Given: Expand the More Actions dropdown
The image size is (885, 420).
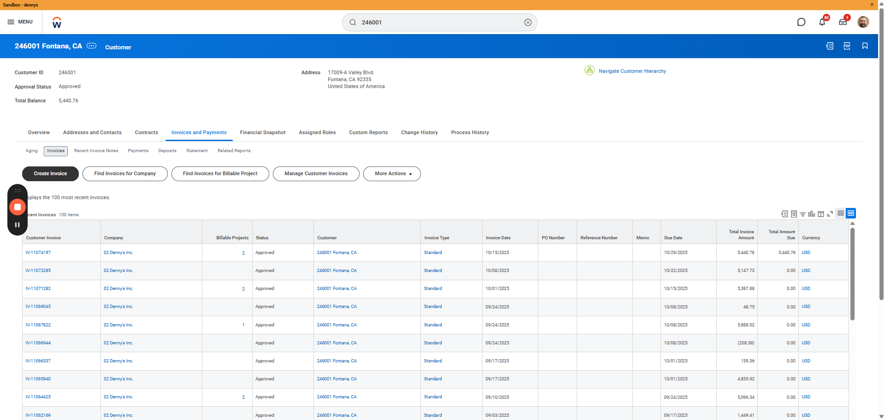Looking at the screenshot, I should click(392, 174).
